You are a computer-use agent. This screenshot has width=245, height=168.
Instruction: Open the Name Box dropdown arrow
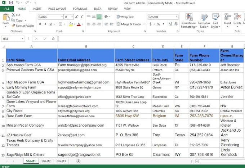pos(22,39)
